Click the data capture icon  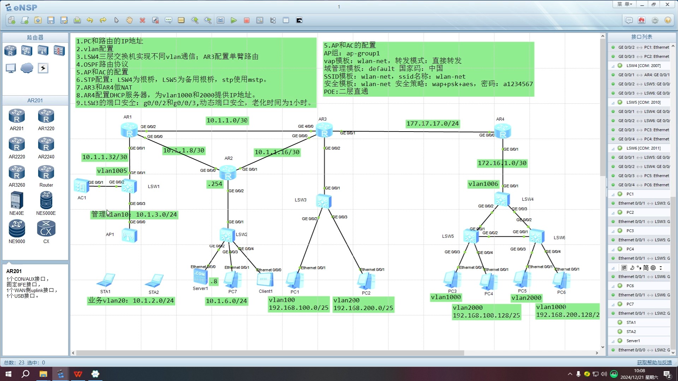tap(260, 20)
